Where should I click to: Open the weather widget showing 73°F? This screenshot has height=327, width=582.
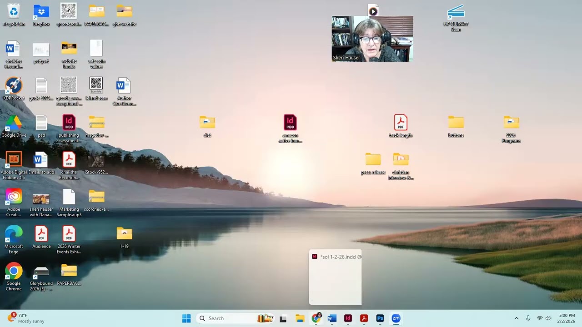26,318
